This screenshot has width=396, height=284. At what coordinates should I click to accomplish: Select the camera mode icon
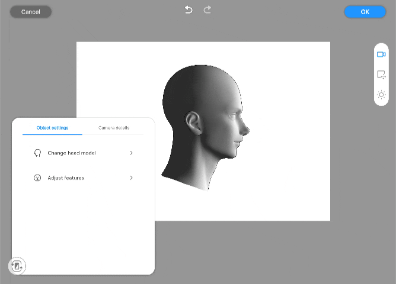pos(381,54)
